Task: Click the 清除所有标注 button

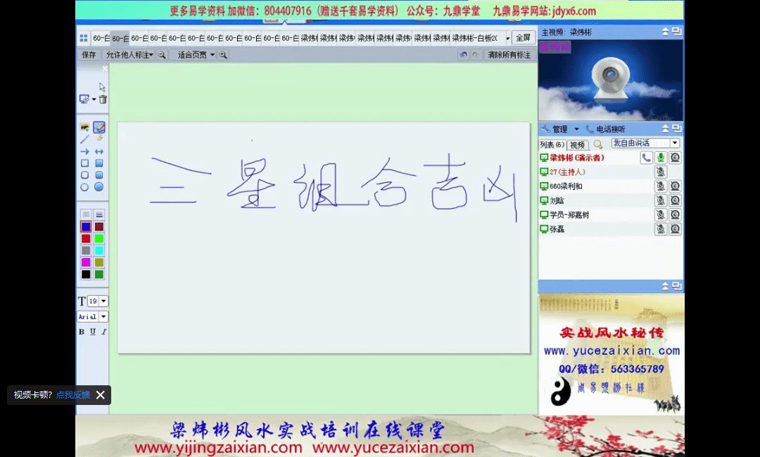Action: 509,55
